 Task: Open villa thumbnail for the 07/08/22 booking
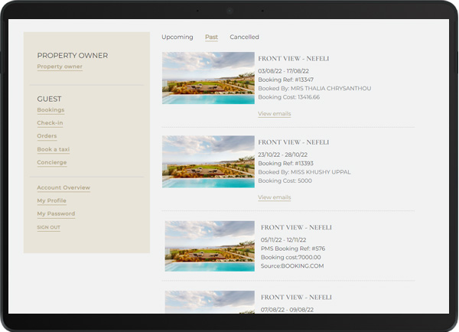210,302
